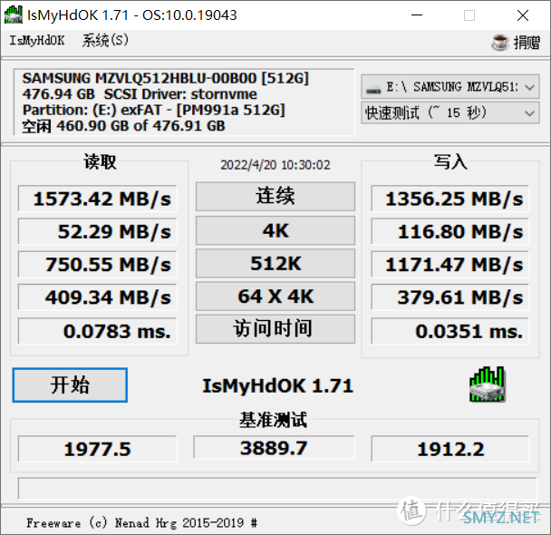Click the 1977.5 read score
This screenshot has width=551, height=535.
[97, 449]
